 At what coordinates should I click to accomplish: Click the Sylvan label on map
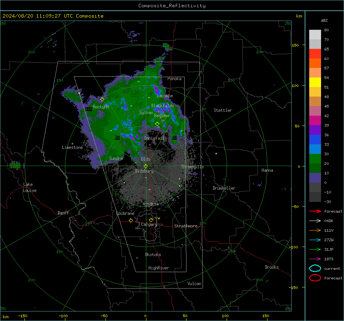(x=146, y=113)
